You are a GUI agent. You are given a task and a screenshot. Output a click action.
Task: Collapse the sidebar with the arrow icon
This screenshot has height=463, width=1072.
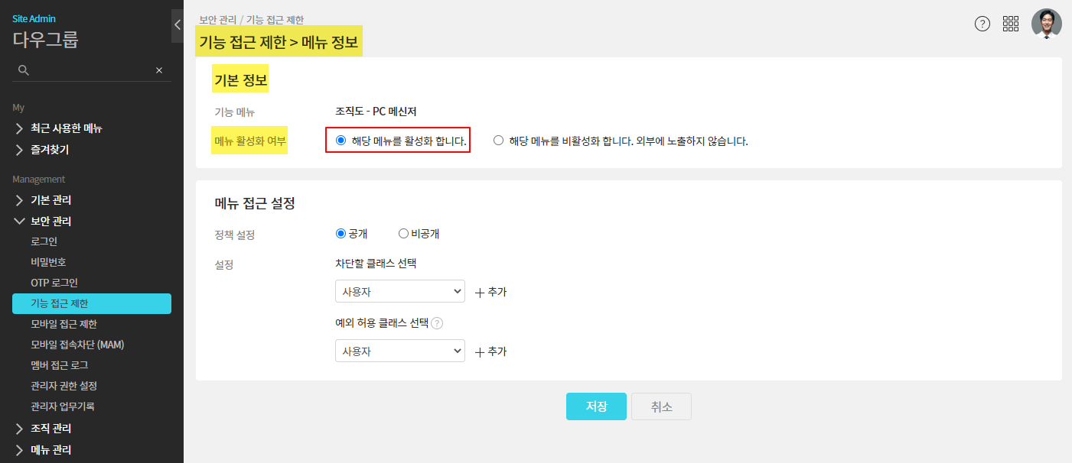pos(178,24)
